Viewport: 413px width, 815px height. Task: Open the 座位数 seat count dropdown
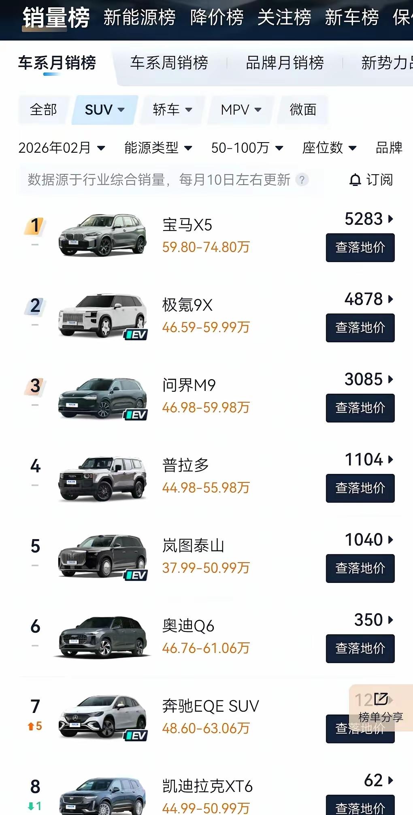coord(329,148)
